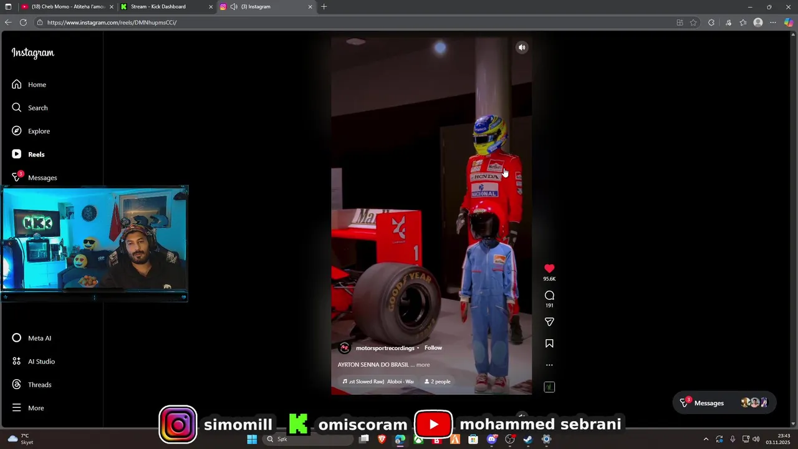Open the browser's media control icon

(728, 22)
